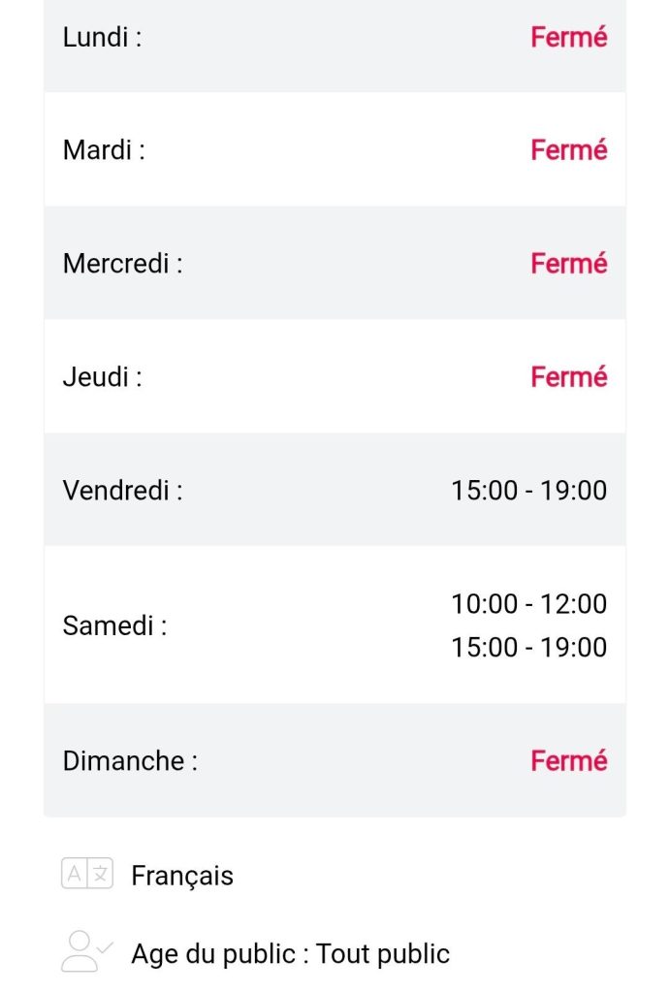Click the checkmark beside the person icon
This screenshot has height=993, width=670.
coord(106,945)
